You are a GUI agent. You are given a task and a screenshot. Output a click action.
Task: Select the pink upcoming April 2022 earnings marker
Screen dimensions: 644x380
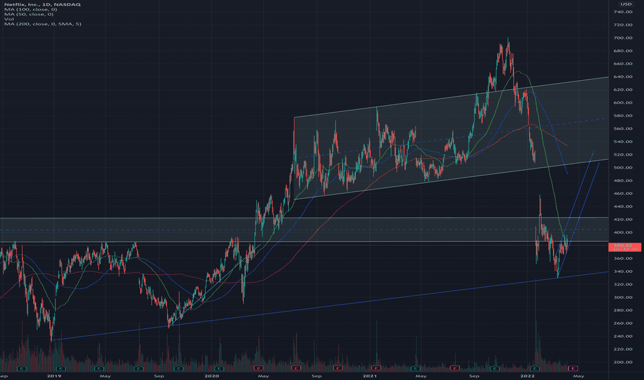[x=574, y=368]
